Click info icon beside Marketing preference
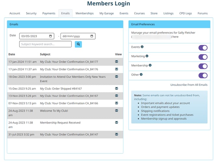Image resolution: width=218 pixels, height=163 pixels. (147, 56)
